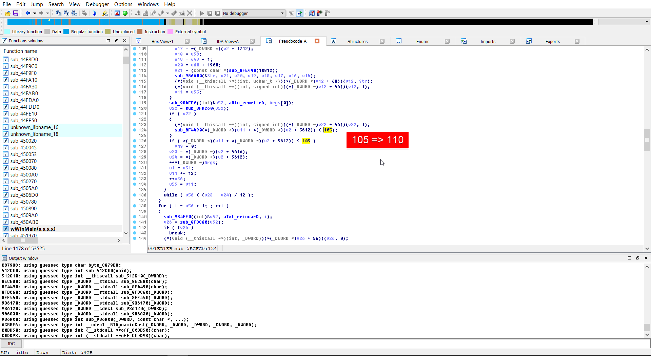Click the Convert to code toolbar icon

point(138,13)
